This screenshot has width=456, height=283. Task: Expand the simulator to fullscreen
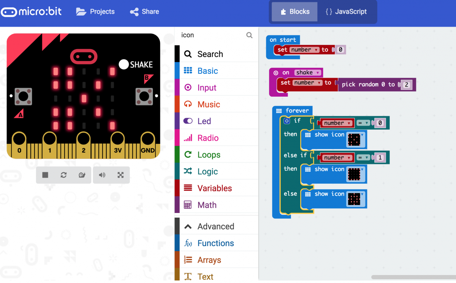[120, 175]
